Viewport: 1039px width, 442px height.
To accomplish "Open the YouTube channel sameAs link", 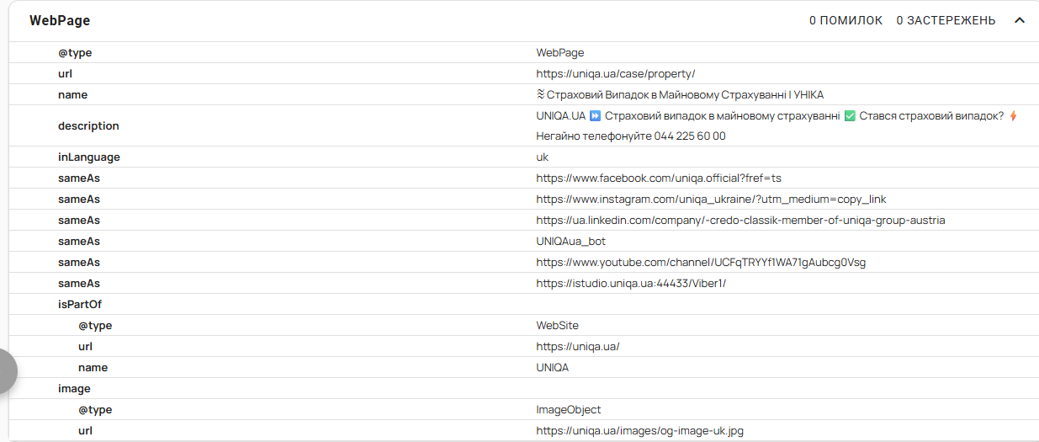I will coord(701,262).
